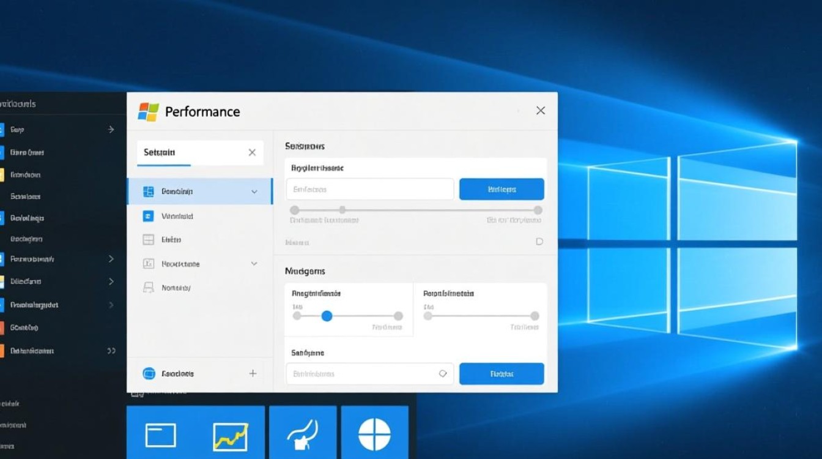The width and height of the screenshot is (822, 459).
Task: Open the circle with crosshair tile
Action: point(374,435)
